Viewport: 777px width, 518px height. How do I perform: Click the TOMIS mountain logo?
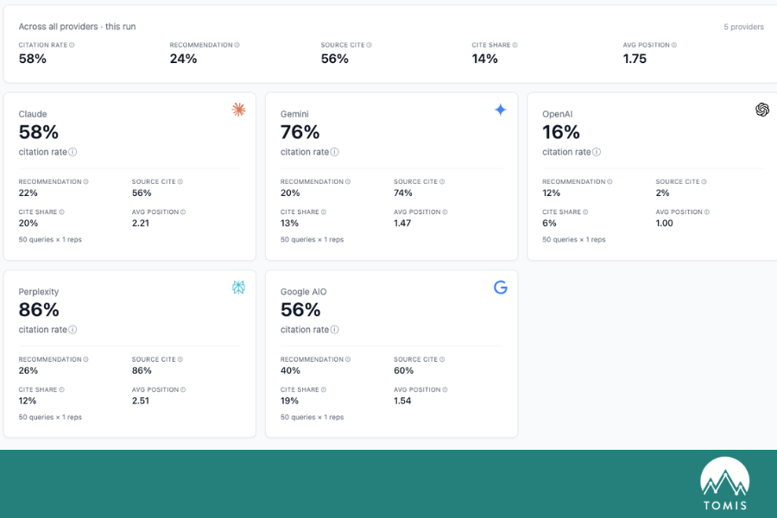725,483
